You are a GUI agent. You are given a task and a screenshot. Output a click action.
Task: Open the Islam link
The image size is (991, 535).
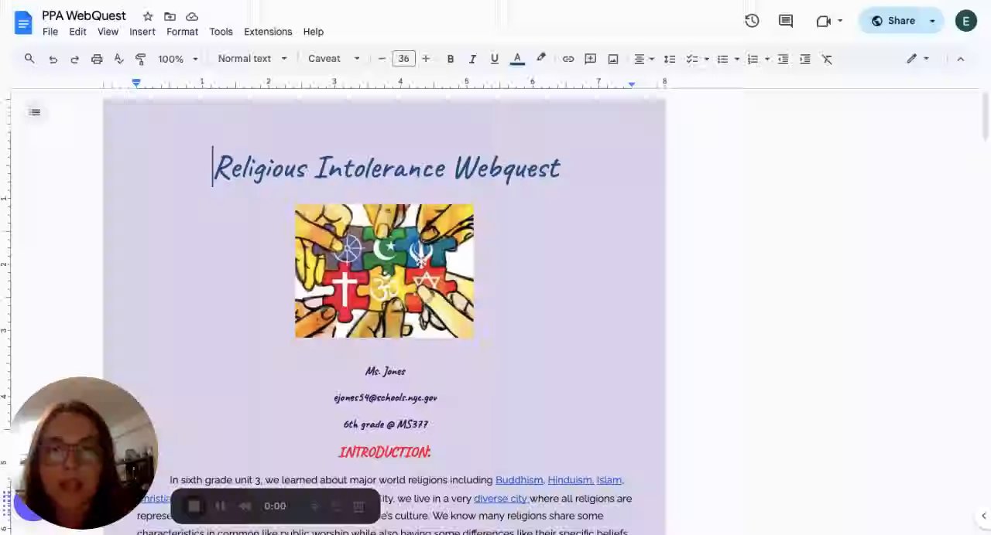tap(609, 480)
